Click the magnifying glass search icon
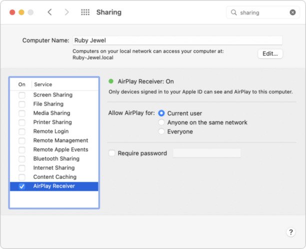This screenshot has height=249, width=306. [x=234, y=12]
